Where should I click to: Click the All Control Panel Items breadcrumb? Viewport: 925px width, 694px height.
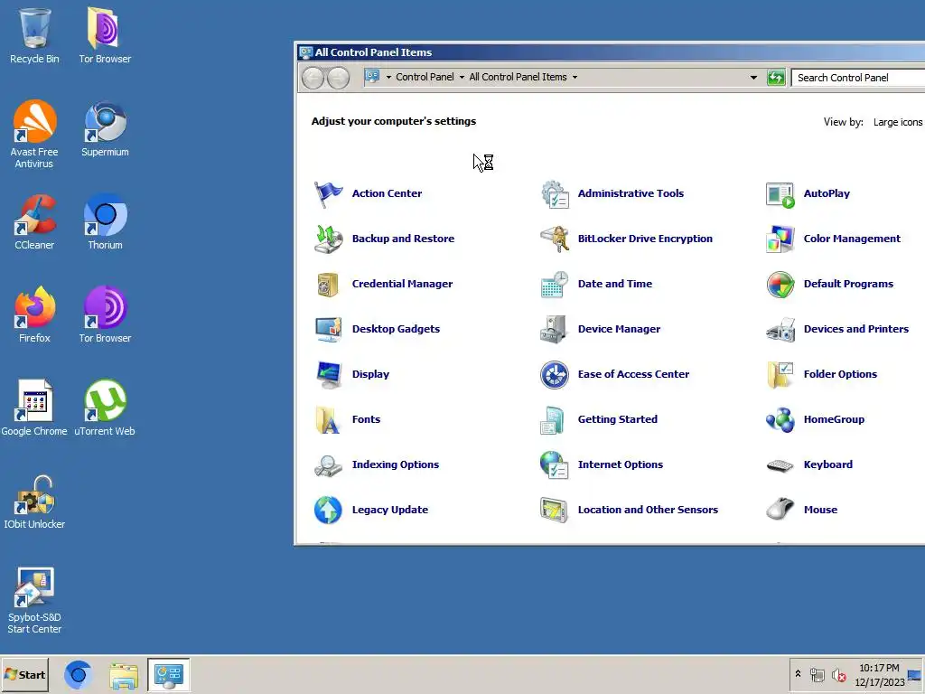click(518, 78)
